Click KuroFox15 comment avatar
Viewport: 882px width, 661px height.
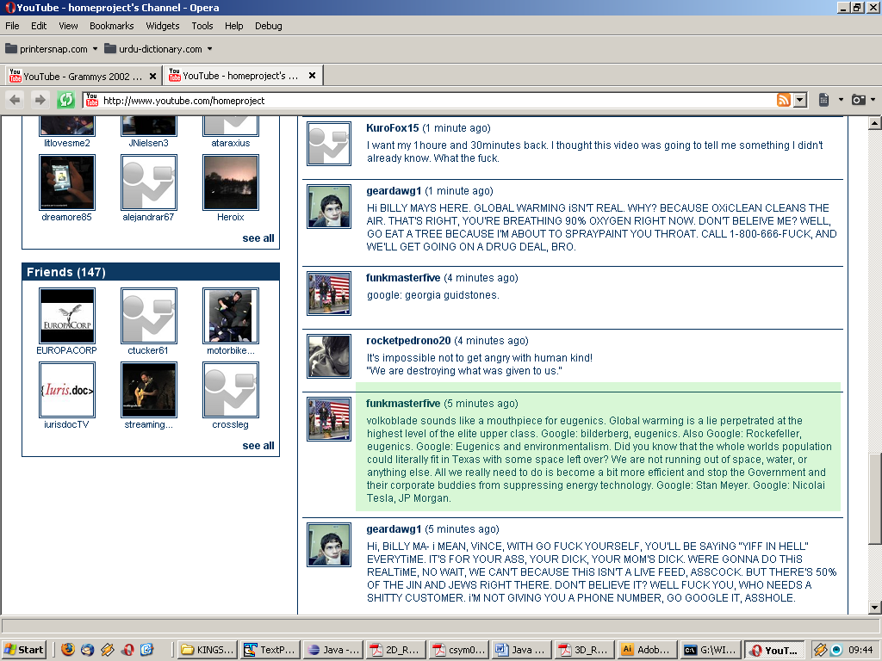pyautogui.click(x=329, y=144)
